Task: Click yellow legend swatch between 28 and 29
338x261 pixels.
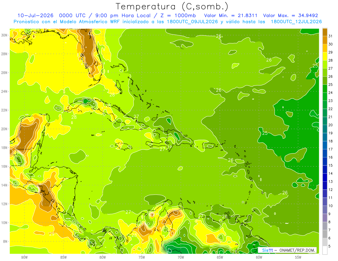Action: 325,57
